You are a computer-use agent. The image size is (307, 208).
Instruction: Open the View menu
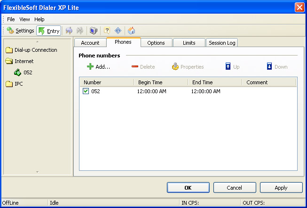24,19
